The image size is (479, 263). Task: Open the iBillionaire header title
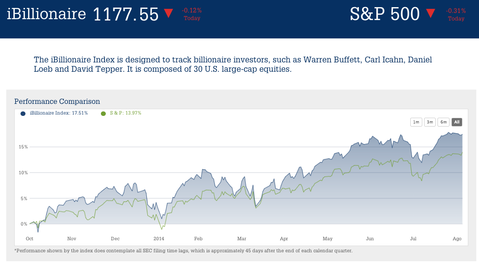point(46,14)
